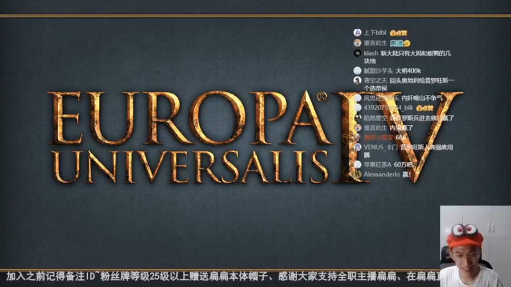Click the username 上下blbl

(375, 33)
